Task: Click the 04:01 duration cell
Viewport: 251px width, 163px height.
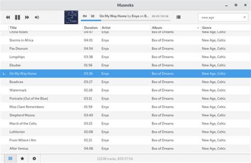Action: coord(88,40)
